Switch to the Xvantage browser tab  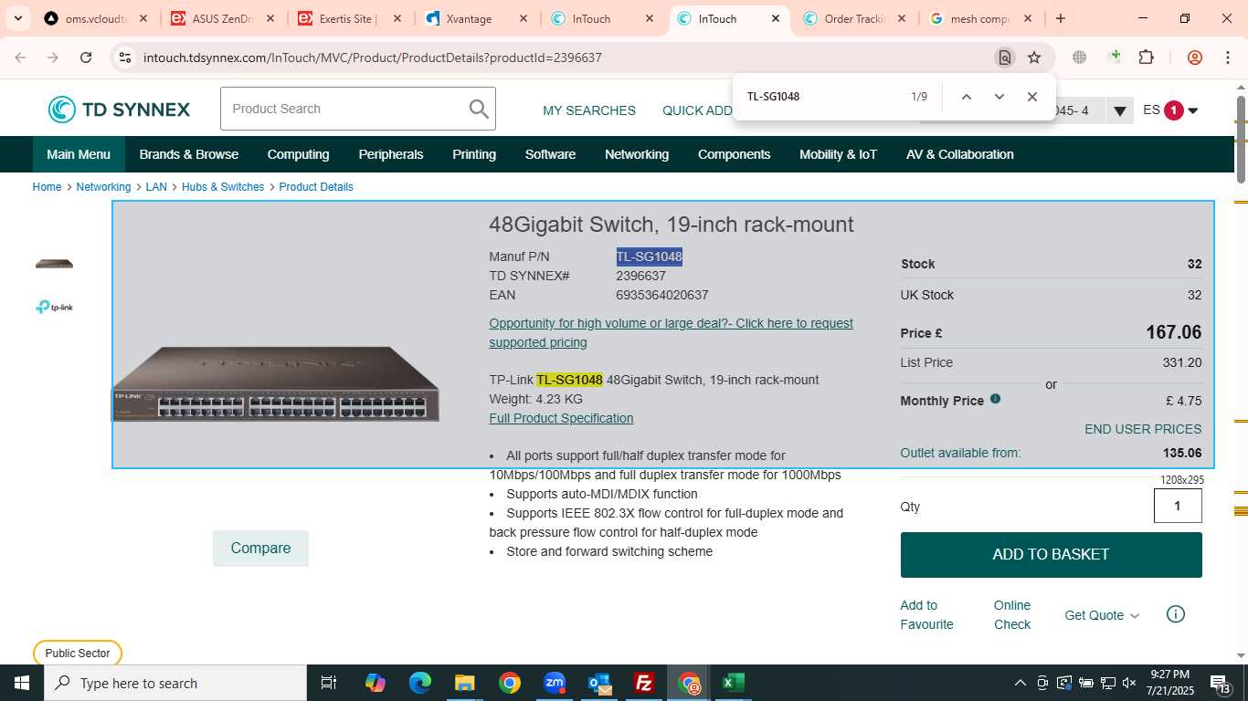pyautogui.click(x=475, y=18)
